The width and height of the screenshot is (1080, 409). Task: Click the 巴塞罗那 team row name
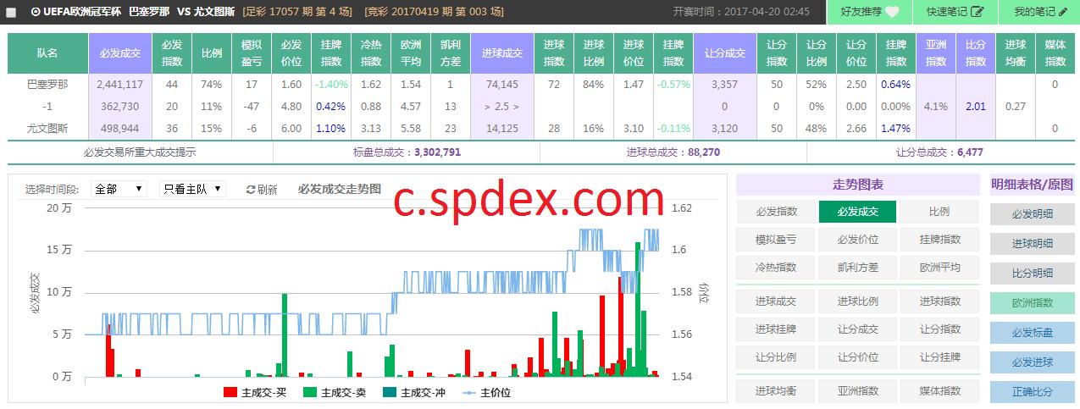(47, 85)
